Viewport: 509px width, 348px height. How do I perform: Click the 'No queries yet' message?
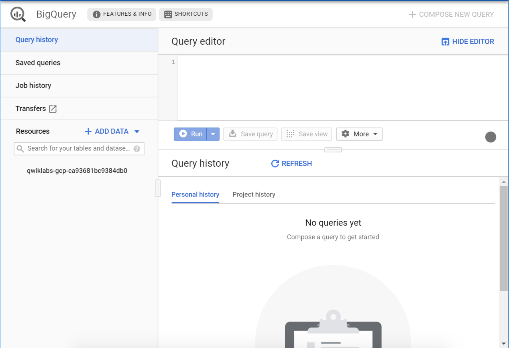click(x=333, y=223)
